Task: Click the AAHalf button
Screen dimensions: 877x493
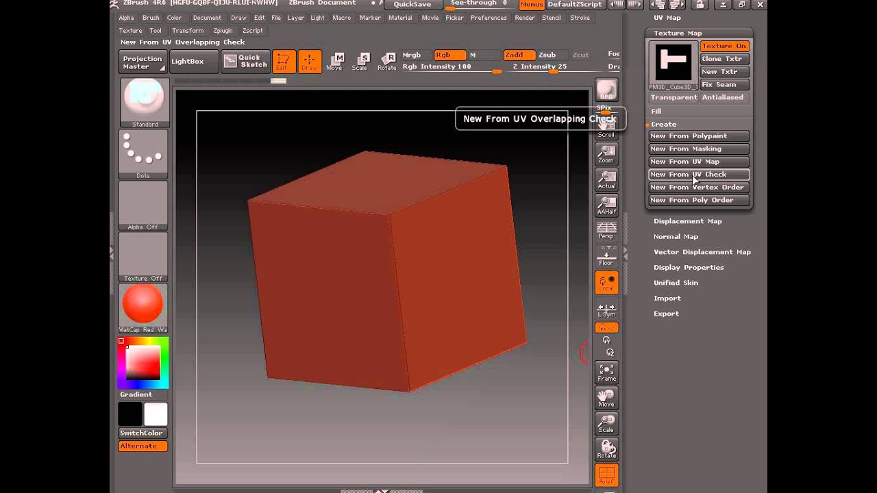Action: [x=606, y=205]
